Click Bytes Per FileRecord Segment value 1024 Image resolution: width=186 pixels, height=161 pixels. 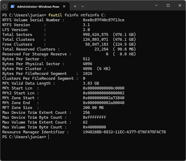(x=87, y=74)
